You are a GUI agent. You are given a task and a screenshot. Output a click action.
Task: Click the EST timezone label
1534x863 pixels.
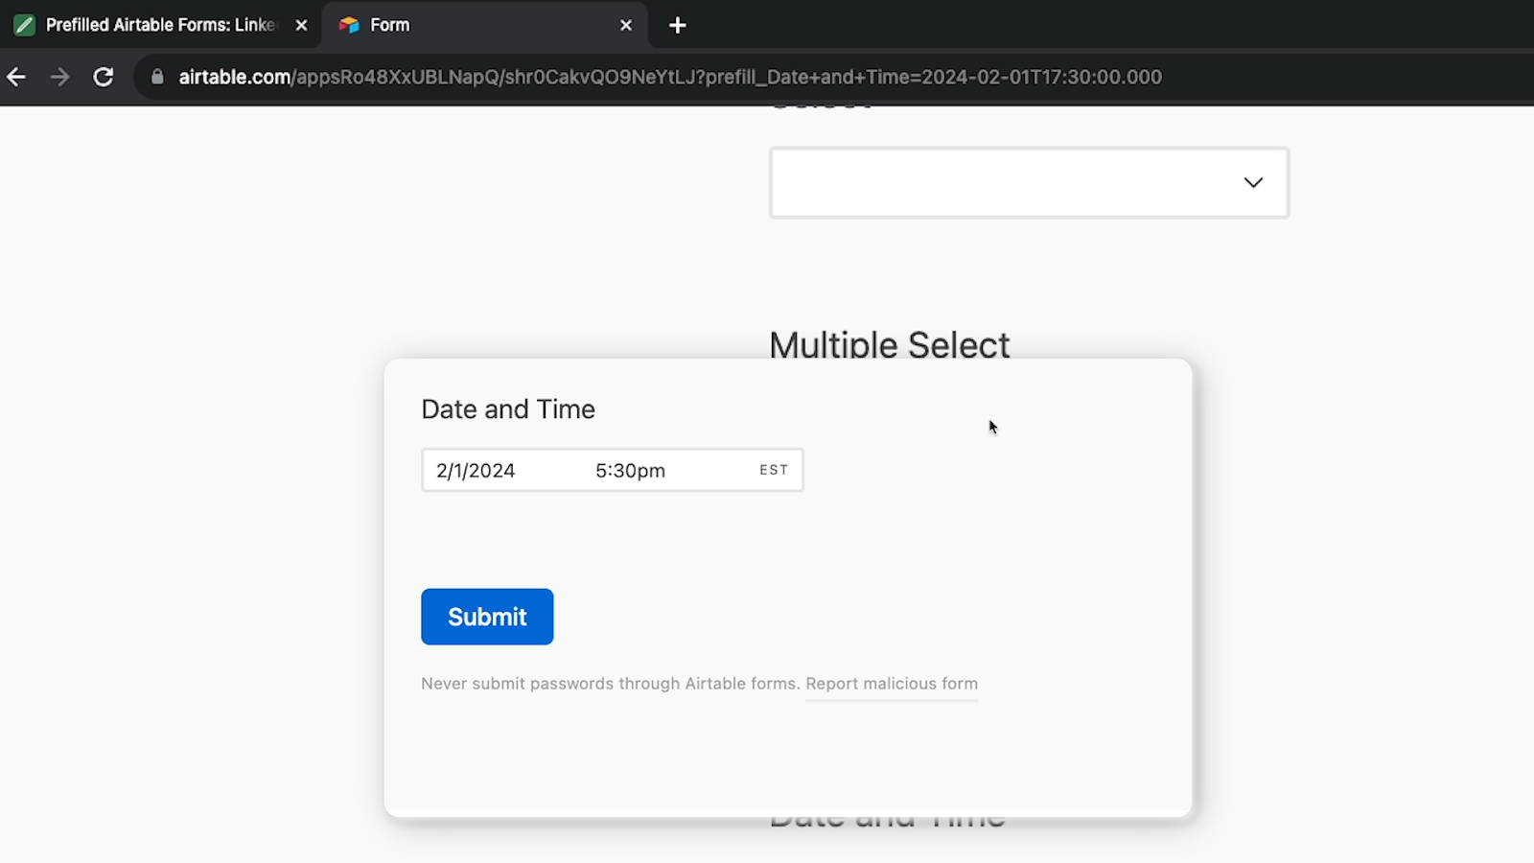774,470
